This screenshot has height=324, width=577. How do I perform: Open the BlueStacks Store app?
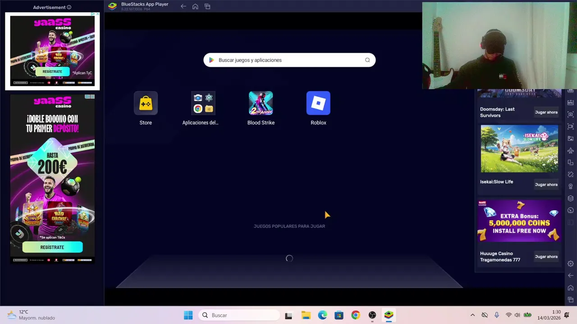click(x=146, y=103)
